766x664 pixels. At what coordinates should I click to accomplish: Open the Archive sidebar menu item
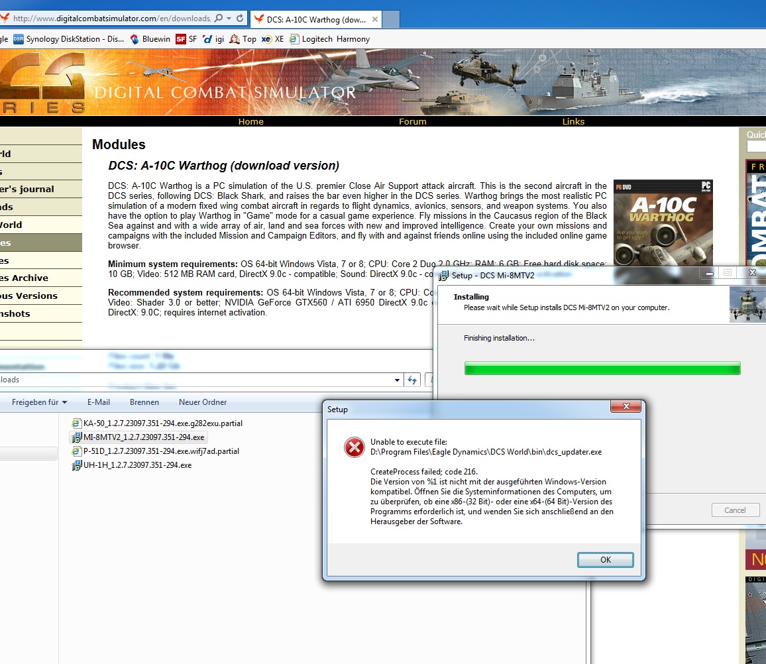point(41,278)
